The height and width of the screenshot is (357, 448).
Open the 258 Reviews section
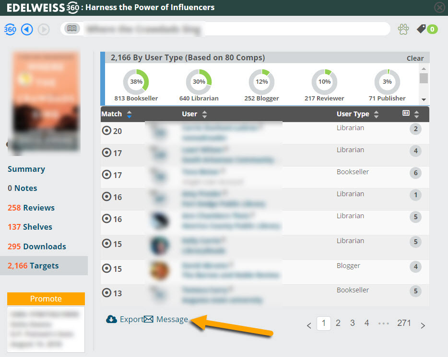pos(31,208)
